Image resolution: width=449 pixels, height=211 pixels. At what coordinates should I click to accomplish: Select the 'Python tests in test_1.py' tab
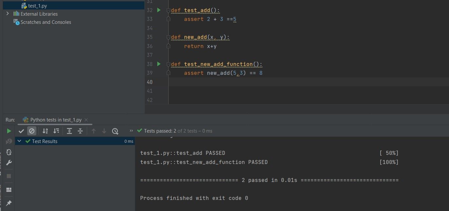56,120
